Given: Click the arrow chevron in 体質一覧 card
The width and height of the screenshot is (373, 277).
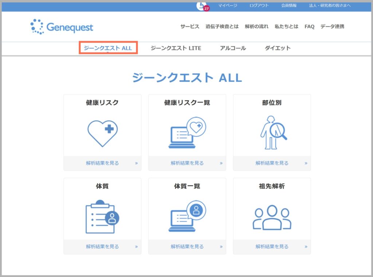Looking at the screenshot, I should click(221, 247).
